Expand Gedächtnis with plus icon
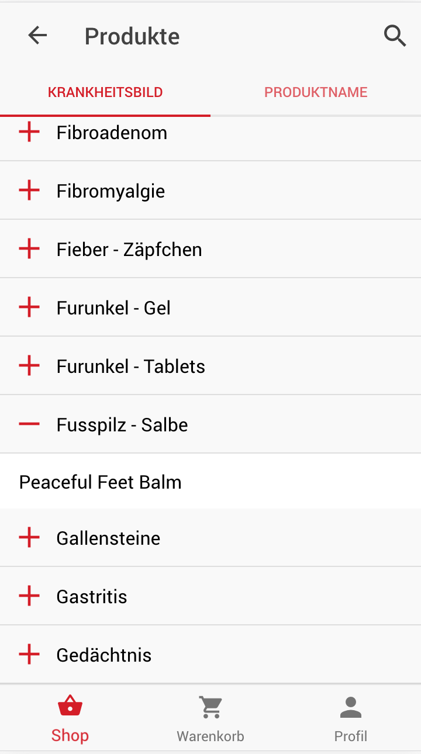This screenshot has height=754, width=421. [x=29, y=655]
